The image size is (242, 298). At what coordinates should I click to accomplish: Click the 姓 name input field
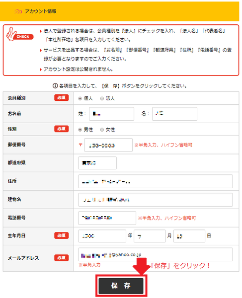pos(112,114)
